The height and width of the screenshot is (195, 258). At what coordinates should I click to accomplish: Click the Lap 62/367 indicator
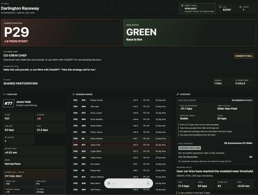[x=227, y=9]
